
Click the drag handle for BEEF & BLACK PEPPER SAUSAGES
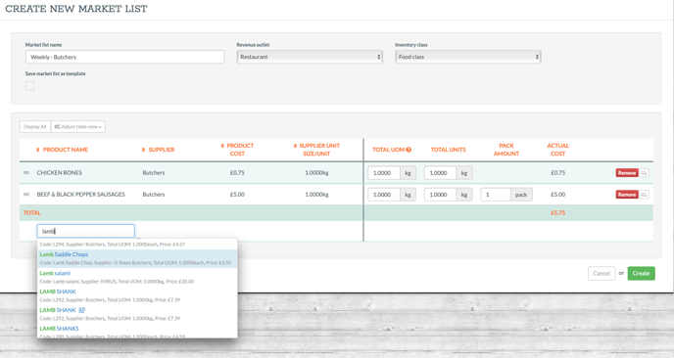[26, 195]
